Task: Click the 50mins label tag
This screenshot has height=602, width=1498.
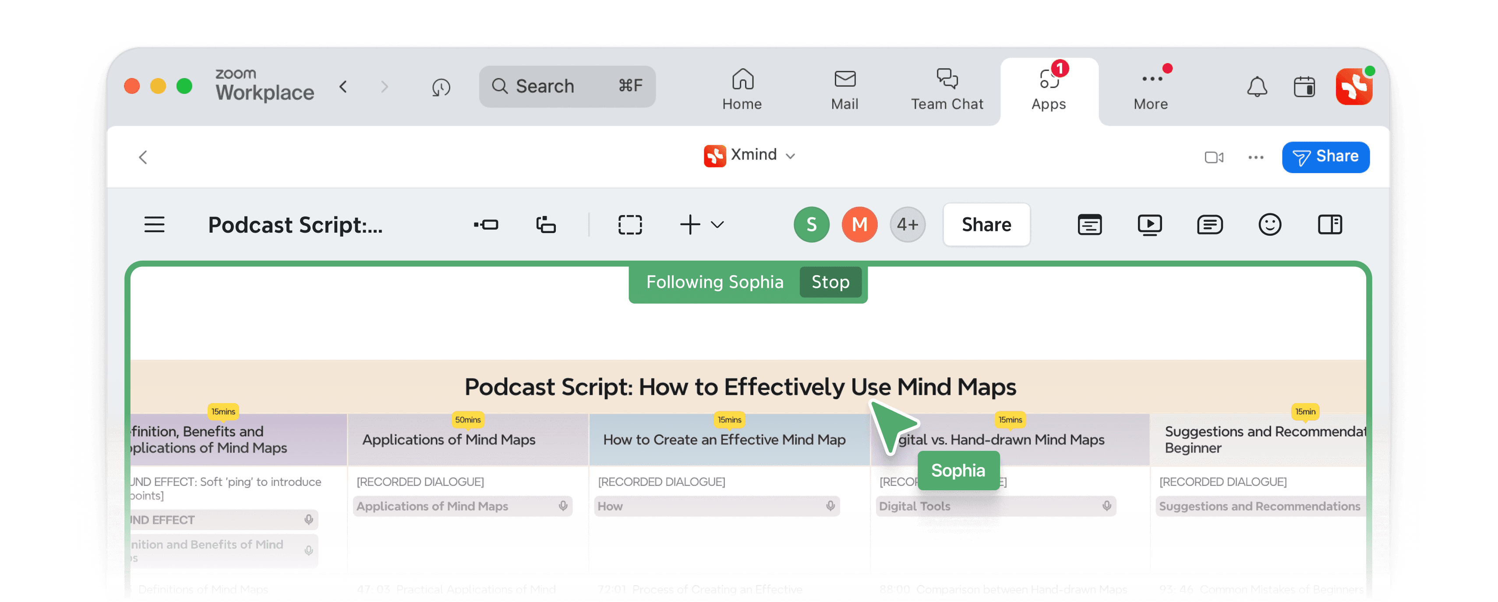Action: tap(467, 419)
